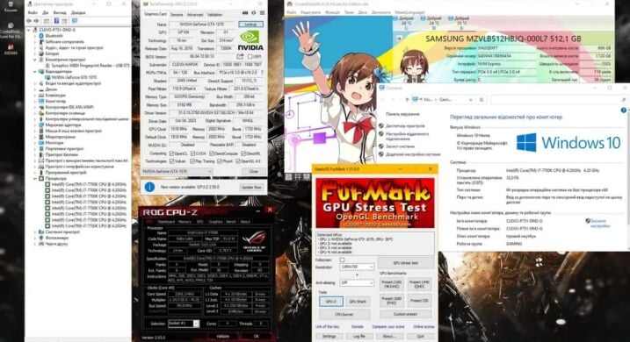Click Forward arrow in Device Manager toolbar
The image size is (630, 342).
[36, 20]
